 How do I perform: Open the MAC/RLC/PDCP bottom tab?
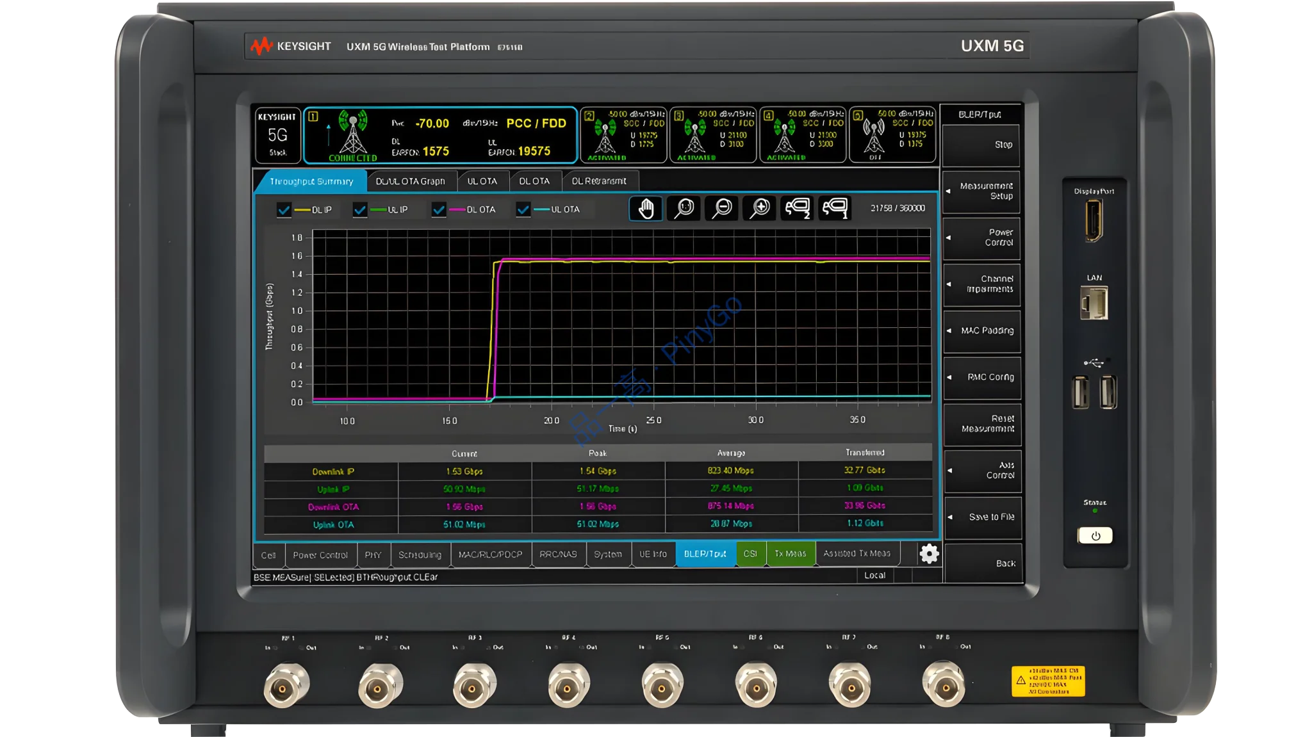click(x=491, y=555)
